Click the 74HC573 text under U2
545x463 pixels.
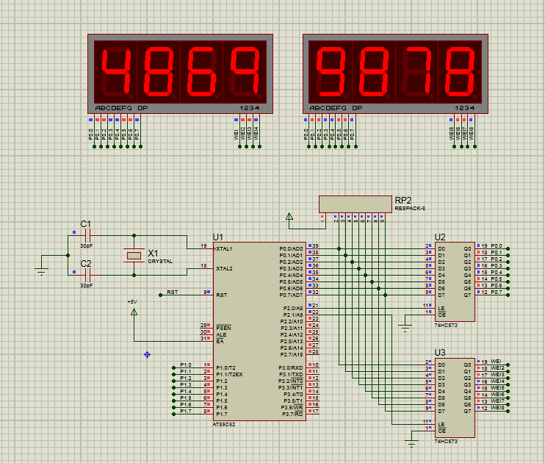click(446, 326)
